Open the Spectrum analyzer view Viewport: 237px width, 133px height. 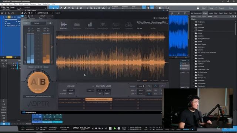click(x=77, y=25)
